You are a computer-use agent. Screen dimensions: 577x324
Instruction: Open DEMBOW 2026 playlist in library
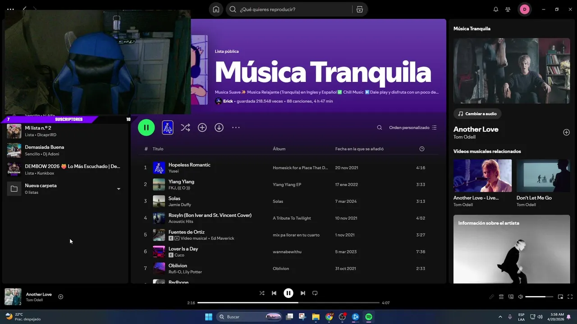click(65, 169)
